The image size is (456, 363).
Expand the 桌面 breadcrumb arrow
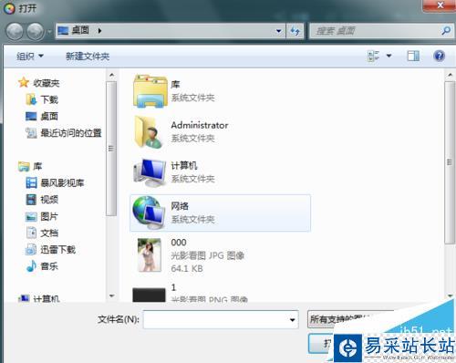99,31
